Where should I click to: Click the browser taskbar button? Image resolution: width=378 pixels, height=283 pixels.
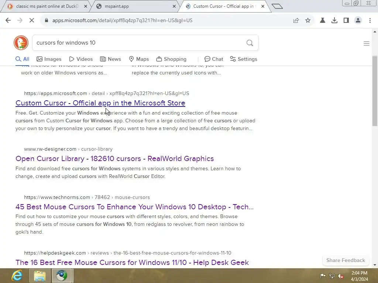click(x=62, y=276)
